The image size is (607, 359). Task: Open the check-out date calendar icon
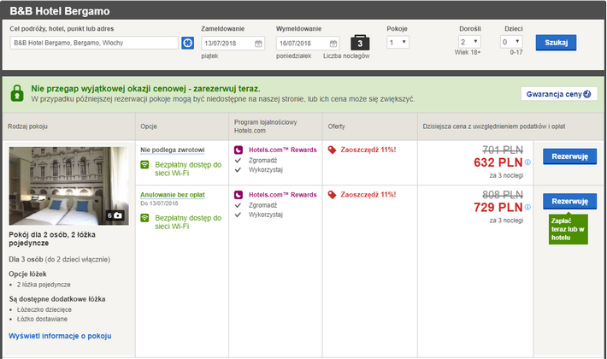point(333,44)
